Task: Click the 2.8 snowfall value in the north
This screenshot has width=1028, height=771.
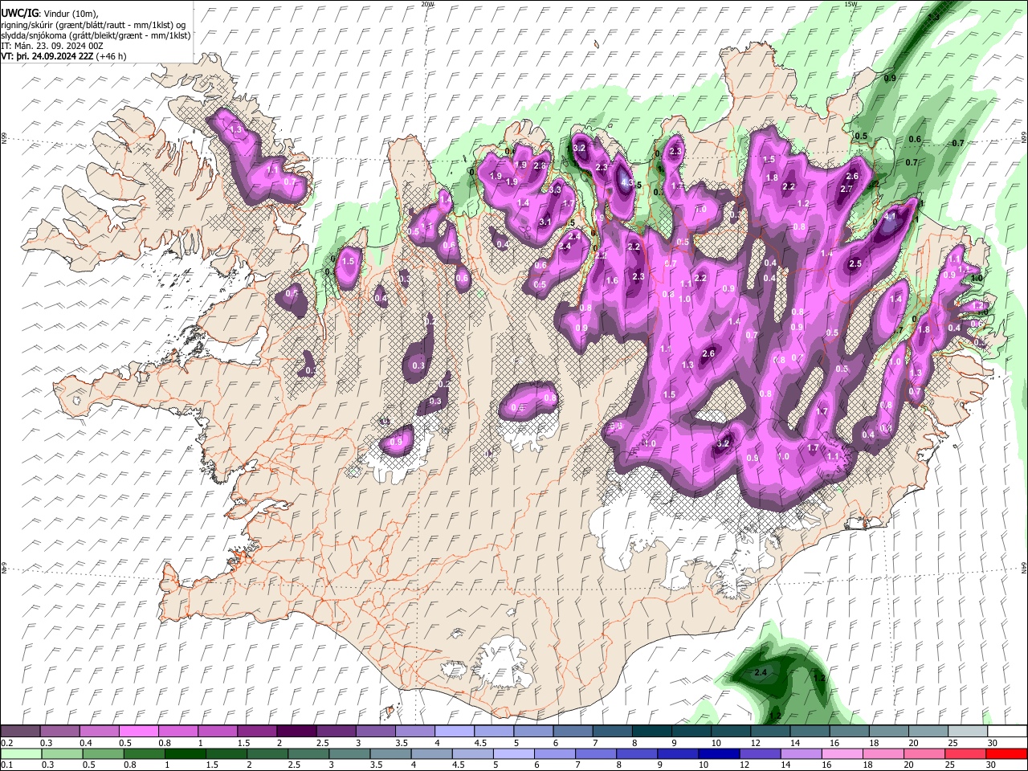Action: point(540,165)
